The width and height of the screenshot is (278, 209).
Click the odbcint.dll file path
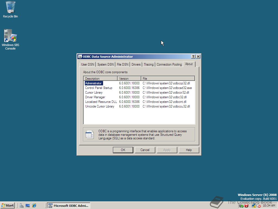click(164, 102)
